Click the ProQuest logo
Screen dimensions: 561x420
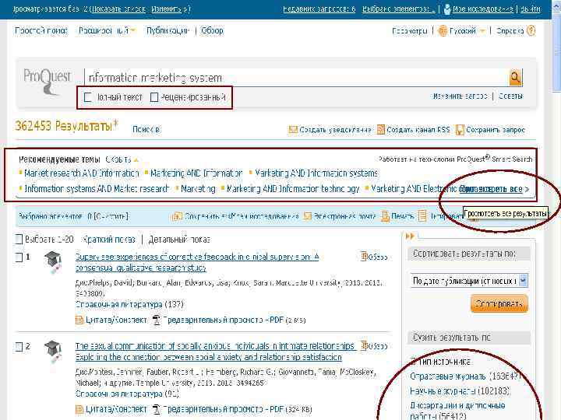(48, 81)
